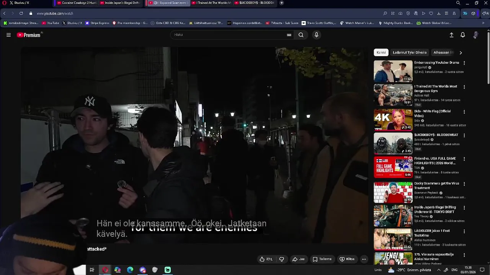Show more filter chips with right arrow
This screenshot has width=490, height=275.
[461, 53]
